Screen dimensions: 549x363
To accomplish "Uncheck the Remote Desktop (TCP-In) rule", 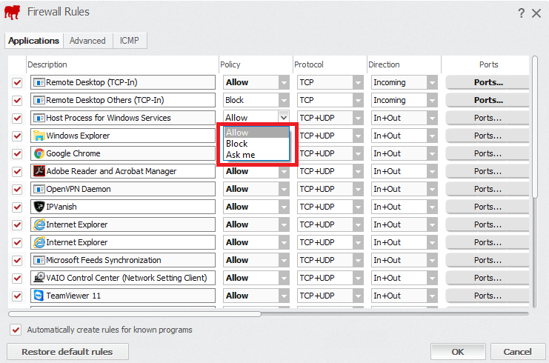I will [17, 83].
